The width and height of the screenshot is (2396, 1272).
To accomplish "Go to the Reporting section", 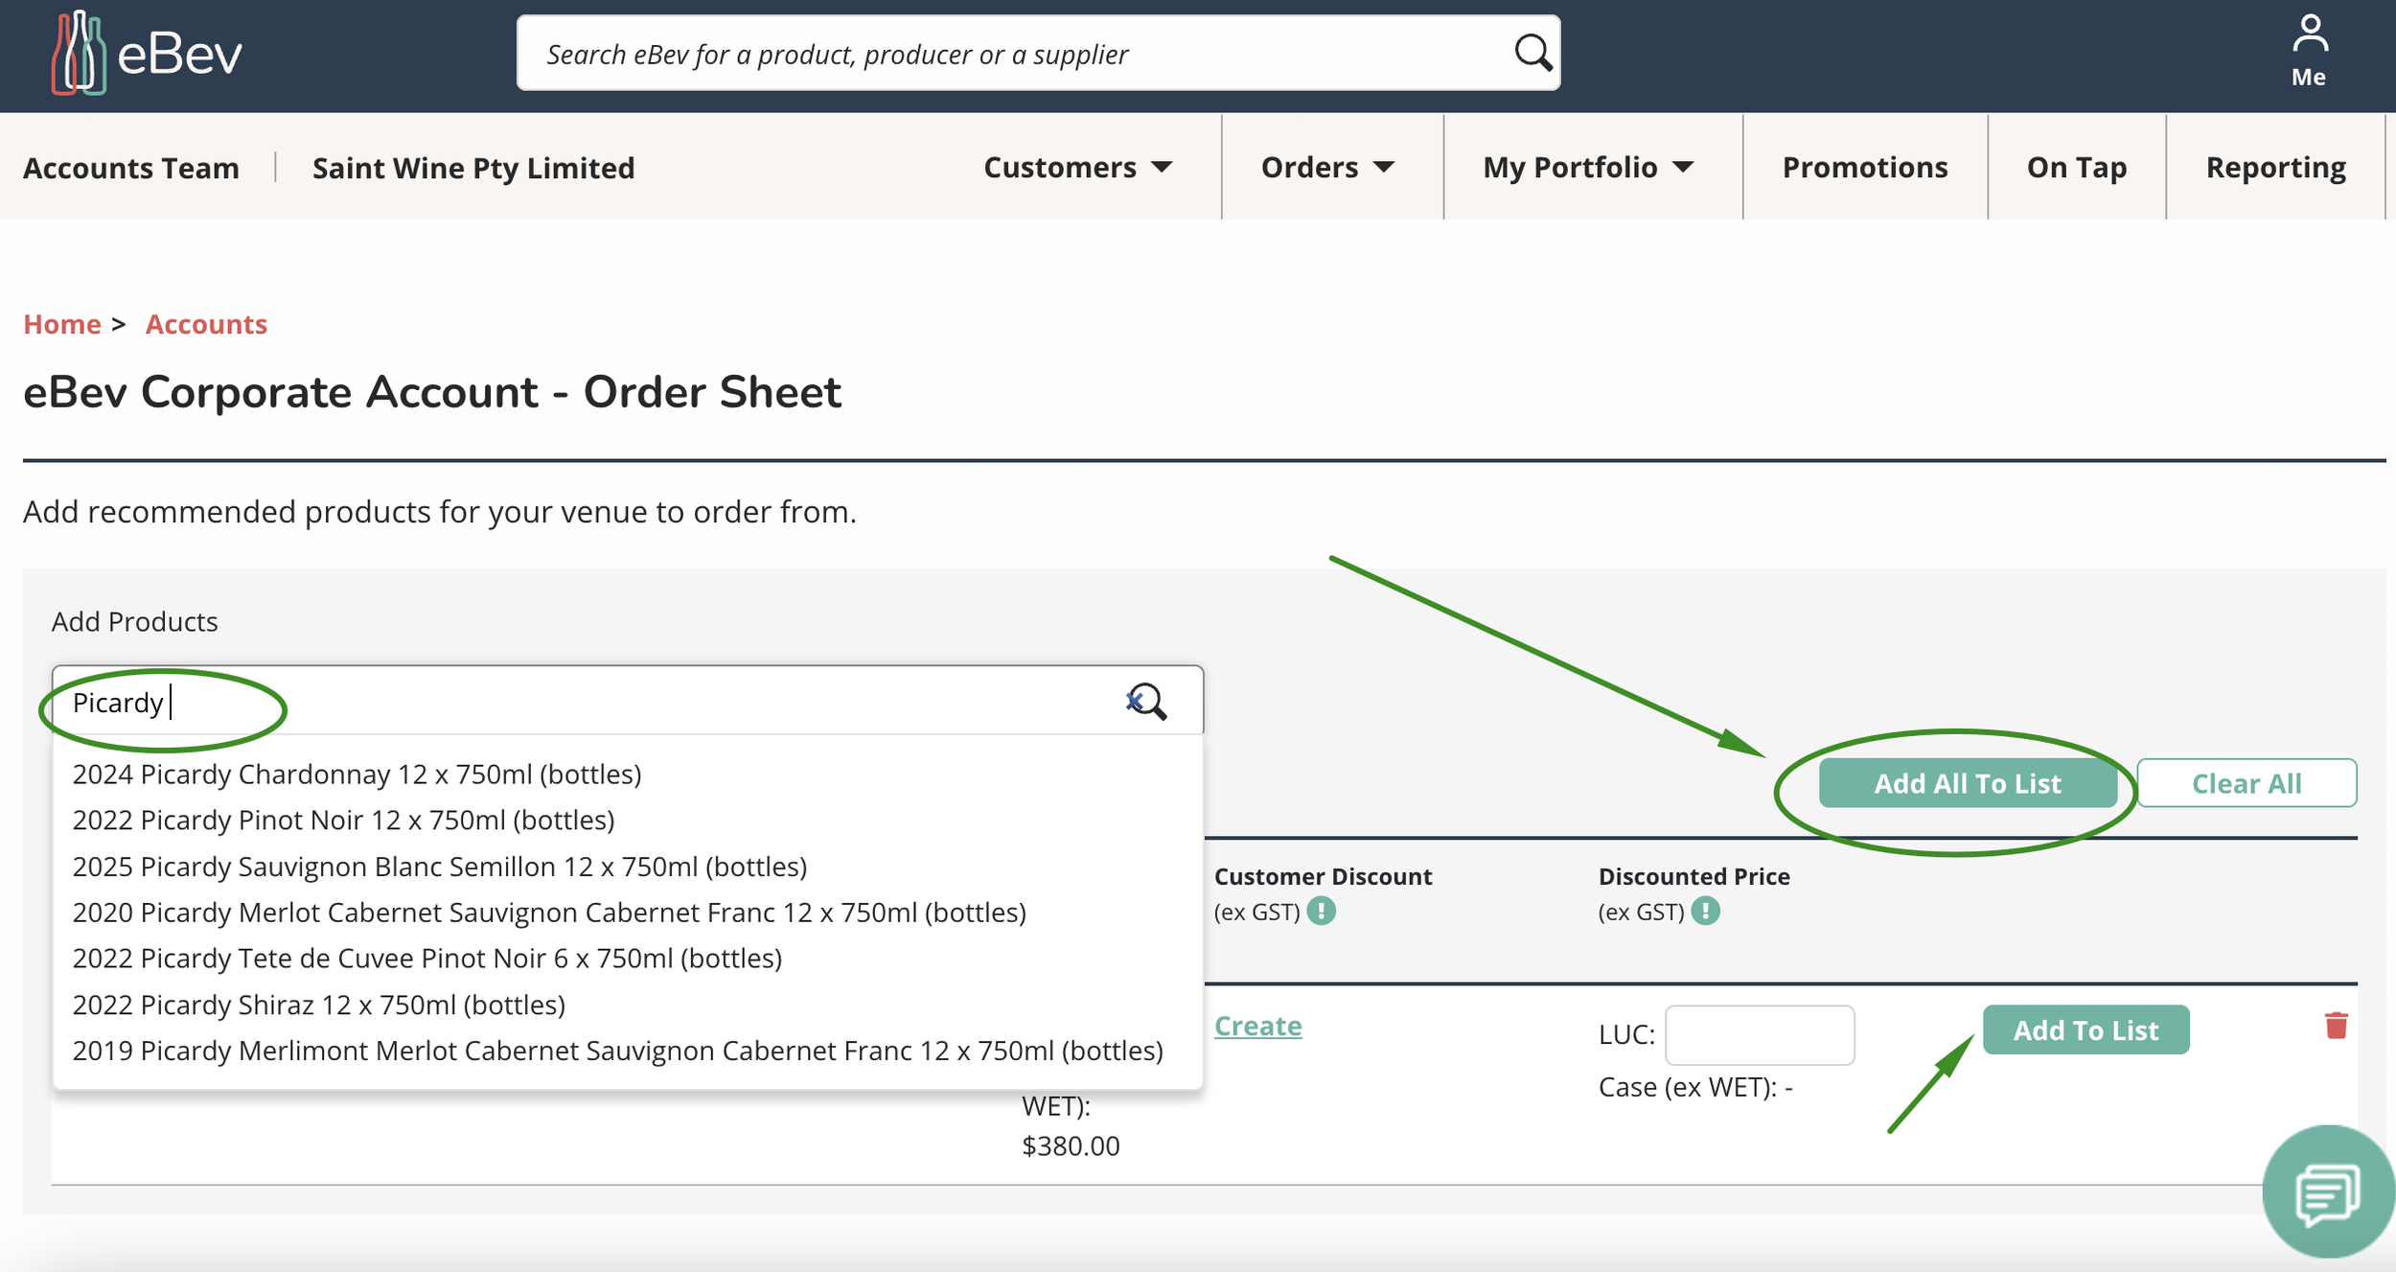I will pyautogui.click(x=2275, y=167).
